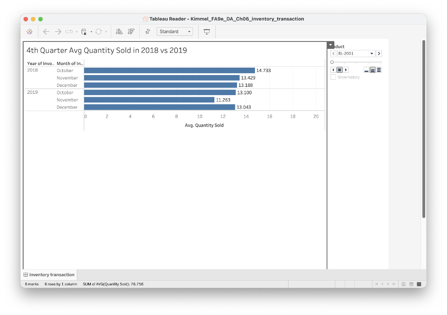
Task: Set normal playback speed
Action: 373,70
